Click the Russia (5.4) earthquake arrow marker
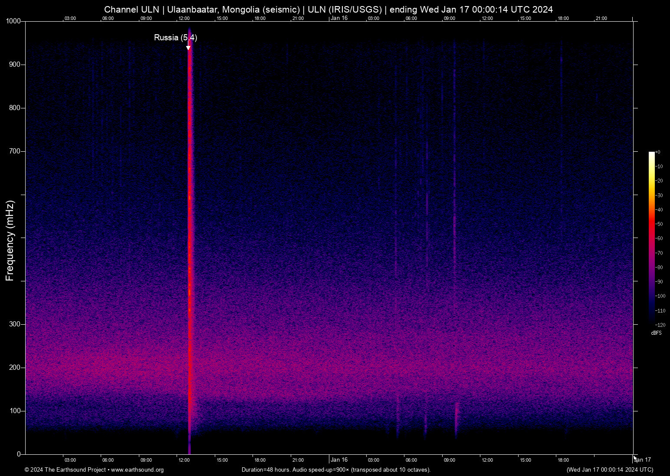Screen dimensions: 670x476 click(x=189, y=46)
